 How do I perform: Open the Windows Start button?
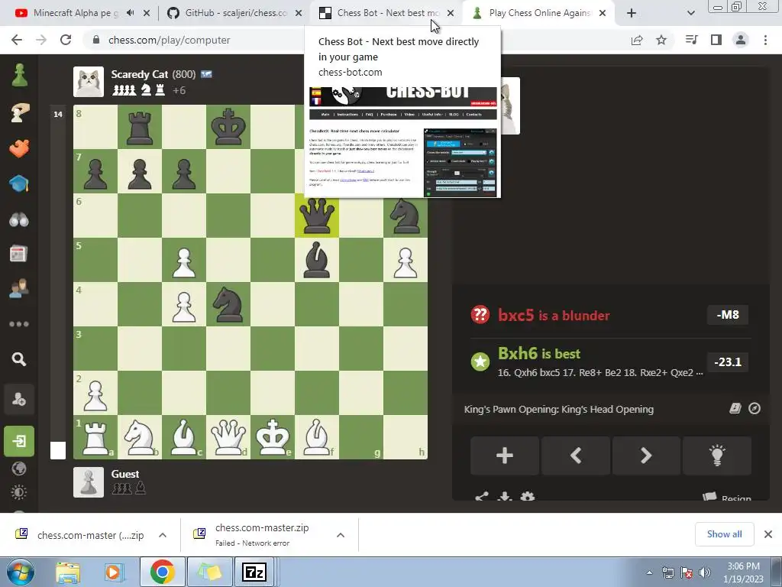coord(20,572)
